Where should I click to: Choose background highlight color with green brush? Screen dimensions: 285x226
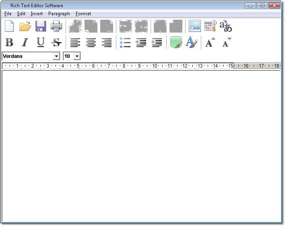176,42
